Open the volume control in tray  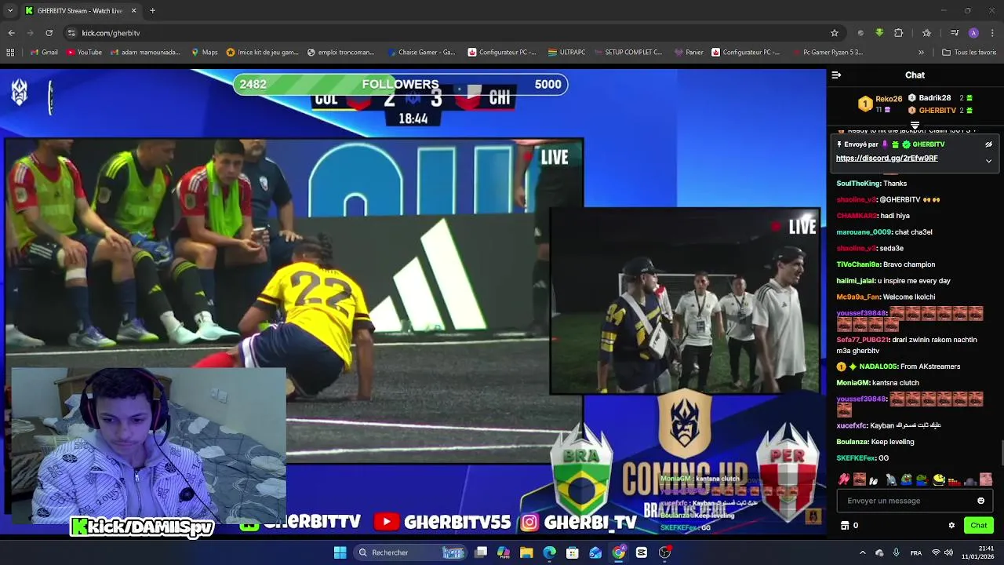click(948, 552)
